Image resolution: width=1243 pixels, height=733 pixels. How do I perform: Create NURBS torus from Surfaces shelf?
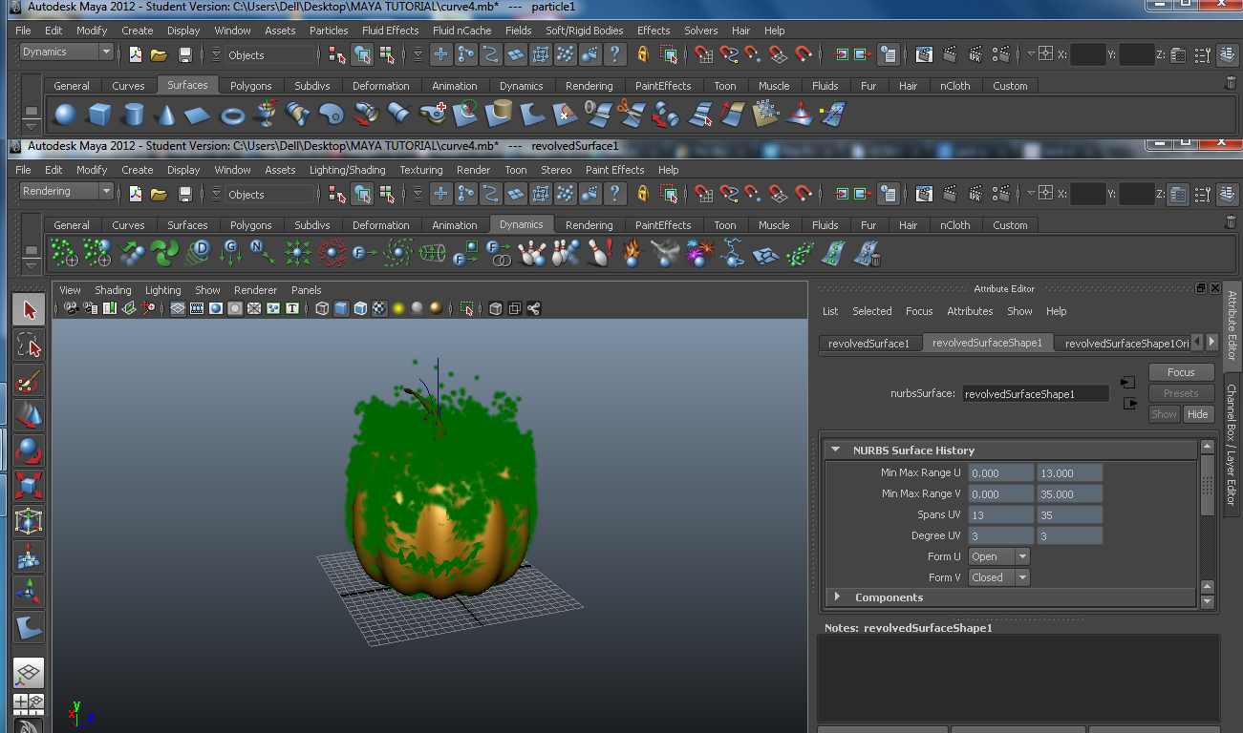[x=232, y=115]
